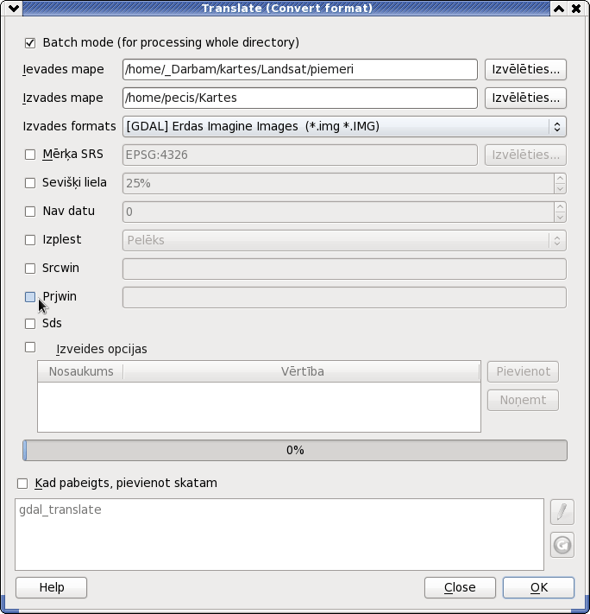This screenshot has width=590, height=614.
Task: Tick the Izplest checkbox
Action: (x=30, y=240)
